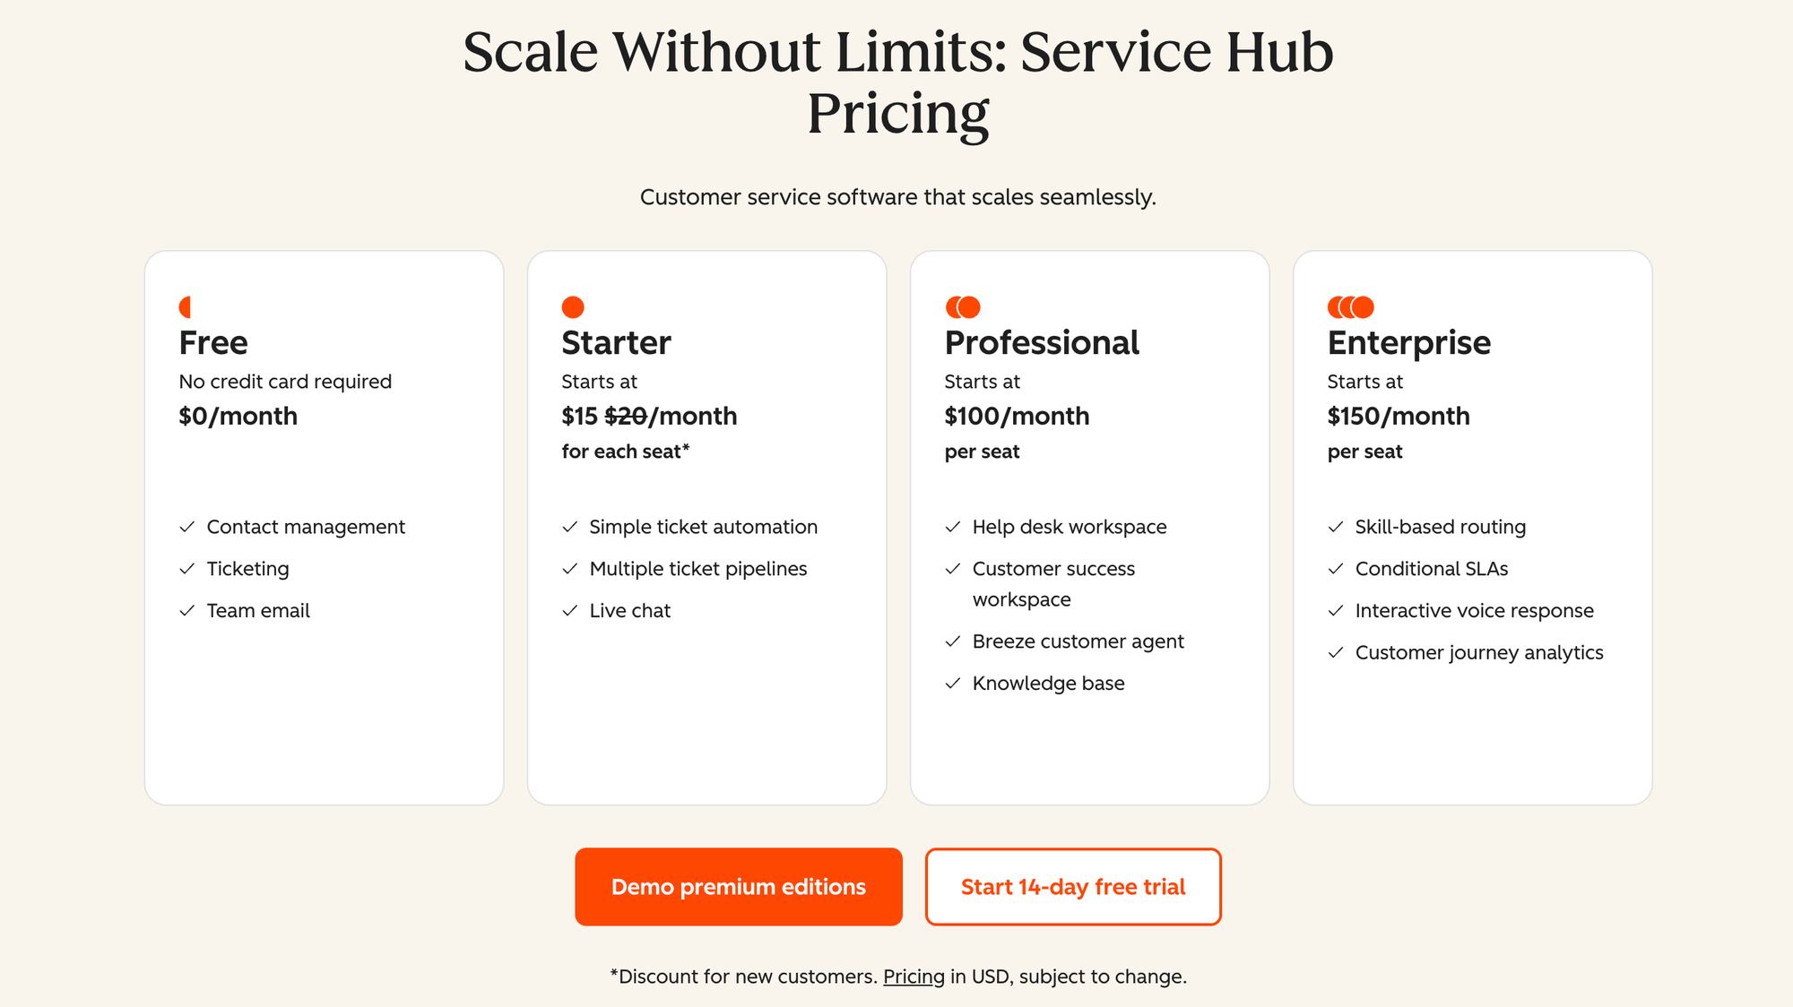
Task: Click the checkmark beside Knowledge base
Action: tap(952, 683)
